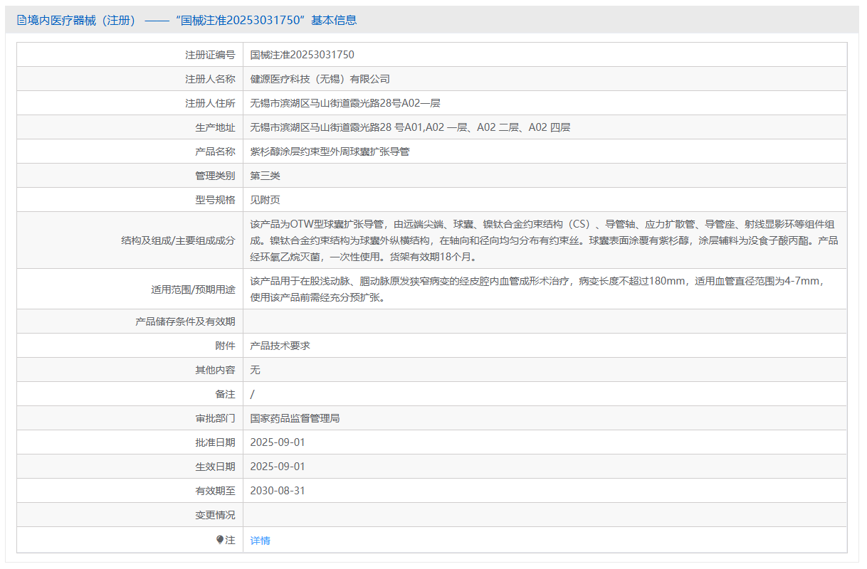867x569 pixels.
Task: Click the 批准日期 label
Action: click(x=215, y=442)
